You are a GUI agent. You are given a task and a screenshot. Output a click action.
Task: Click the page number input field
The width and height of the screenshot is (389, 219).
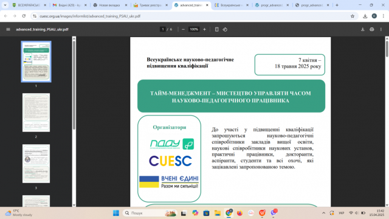click(163, 29)
